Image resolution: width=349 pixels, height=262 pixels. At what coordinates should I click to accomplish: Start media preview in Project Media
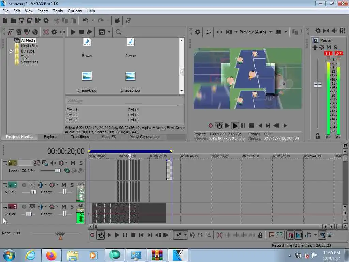[73, 32]
